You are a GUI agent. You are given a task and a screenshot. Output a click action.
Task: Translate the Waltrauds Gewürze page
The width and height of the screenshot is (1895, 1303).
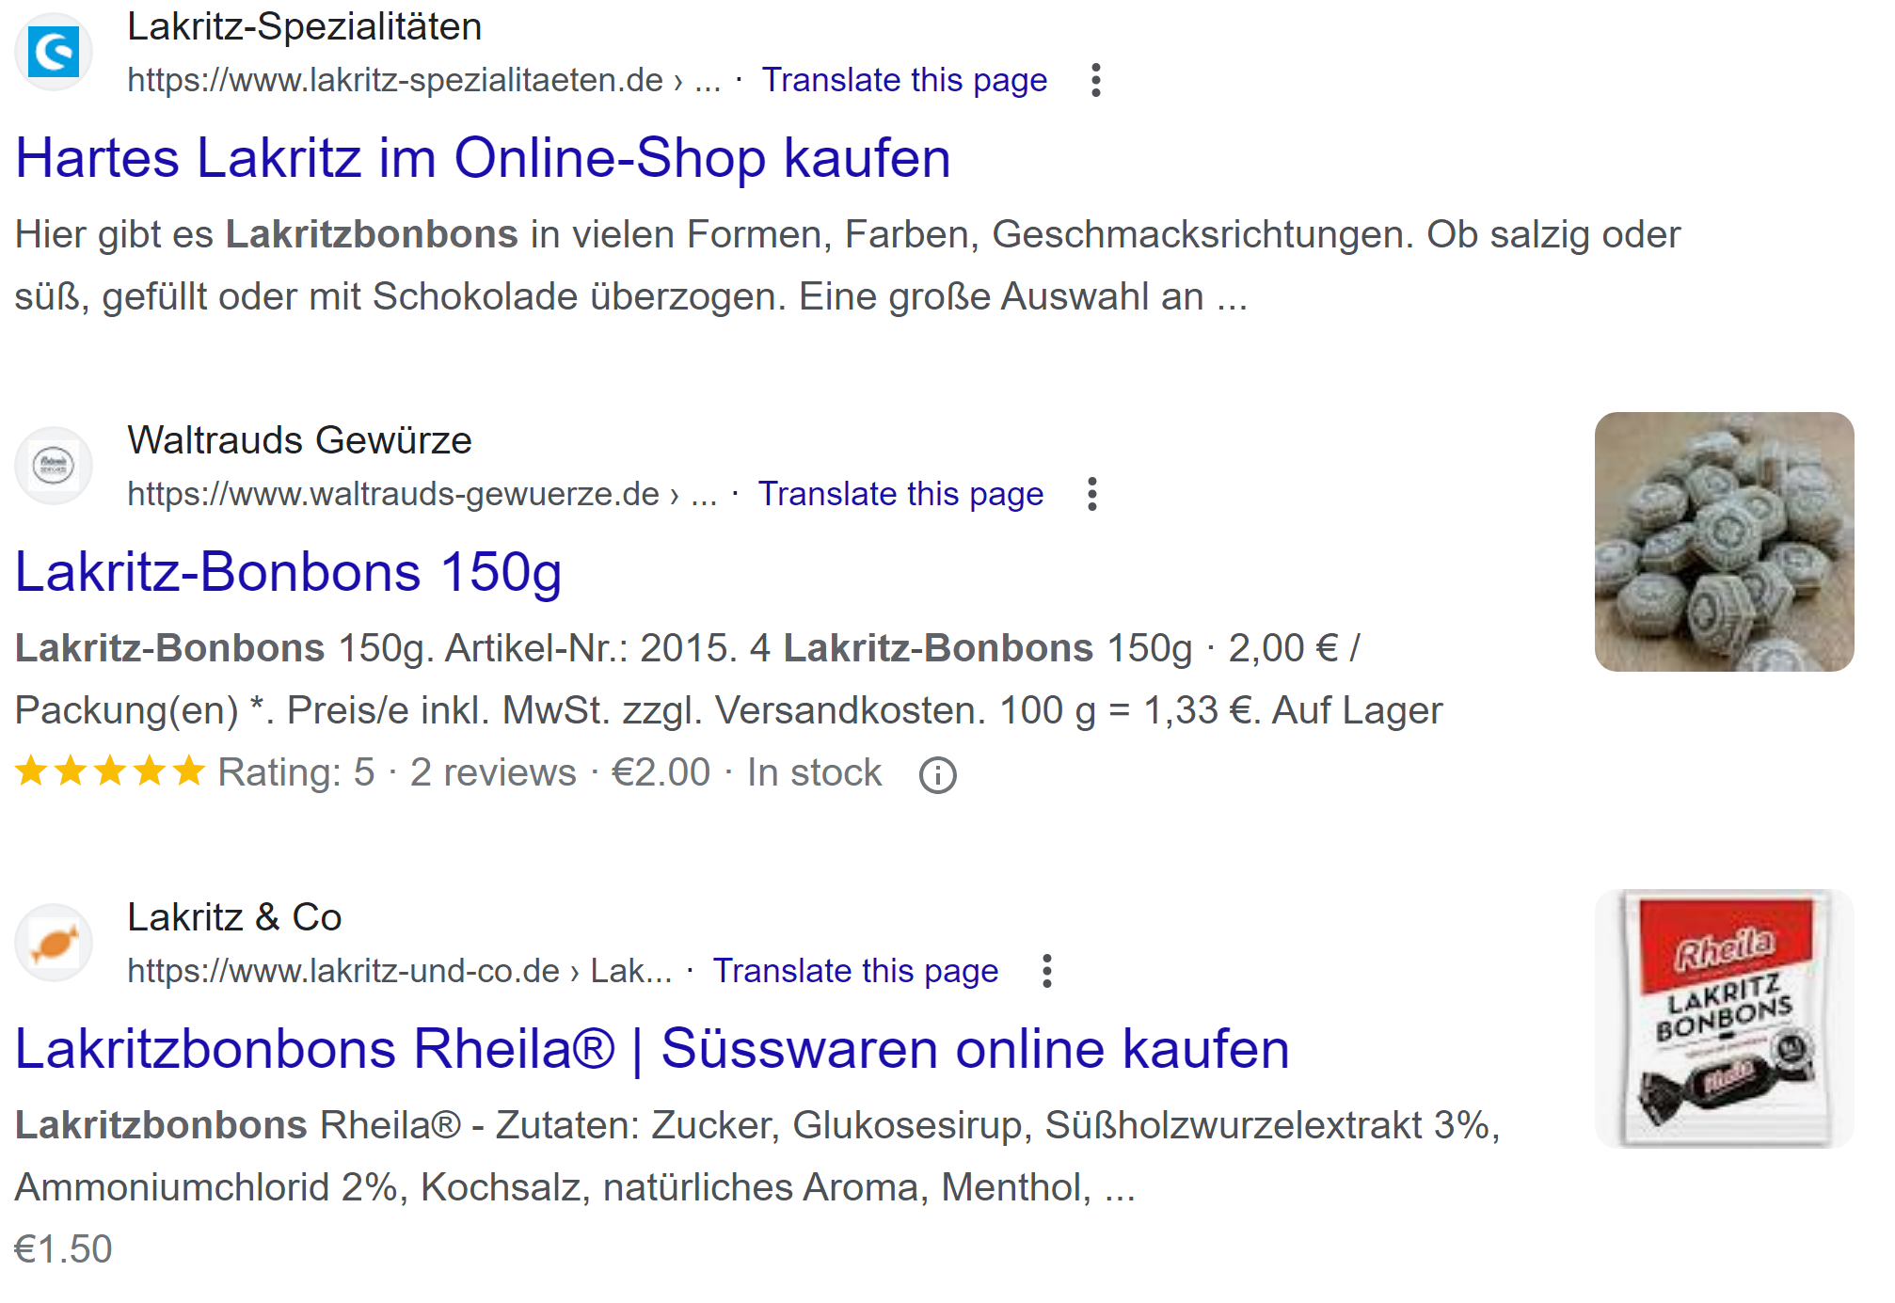point(900,493)
